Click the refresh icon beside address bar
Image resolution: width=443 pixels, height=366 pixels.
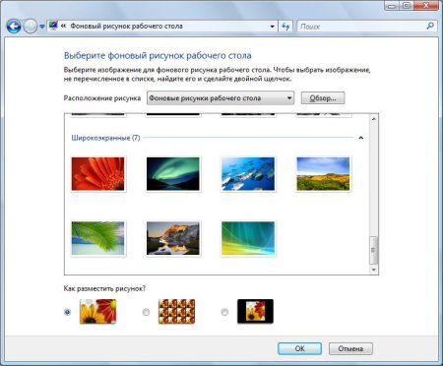(285, 27)
